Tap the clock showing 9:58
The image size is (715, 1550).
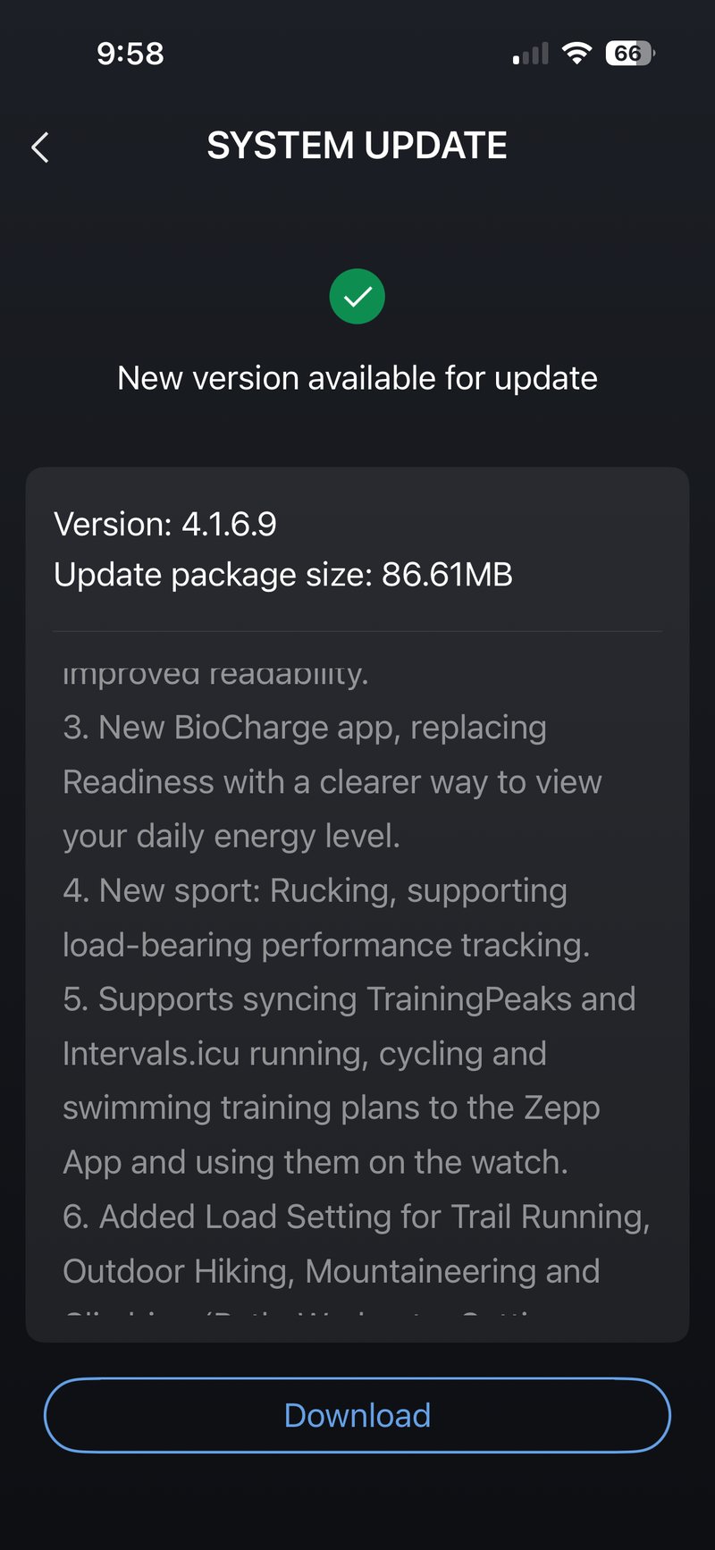pyautogui.click(x=130, y=54)
